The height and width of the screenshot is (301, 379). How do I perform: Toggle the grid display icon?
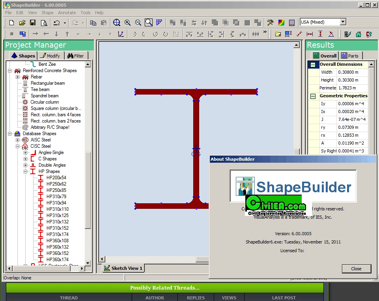click(x=159, y=22)
